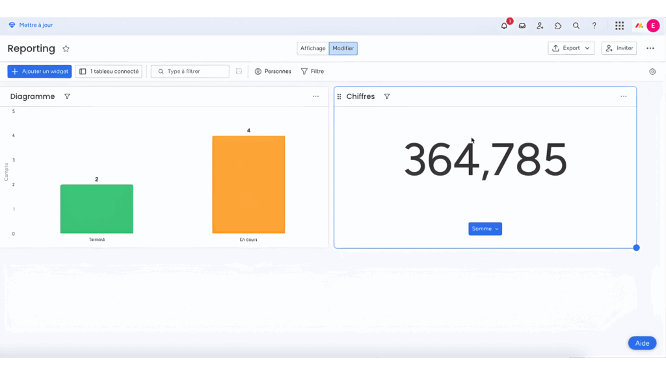
Task: Click the 364,785 number value
Action: 485,160
